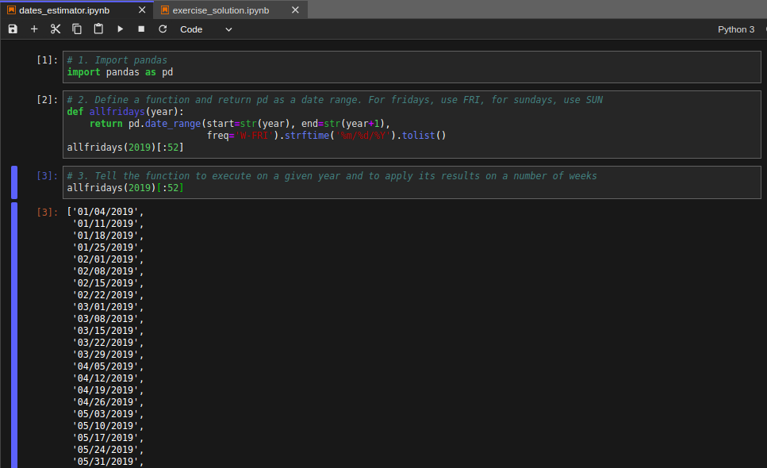
Task: Click the notebook icon on dates_estimator tab
Action: point(11,10)
